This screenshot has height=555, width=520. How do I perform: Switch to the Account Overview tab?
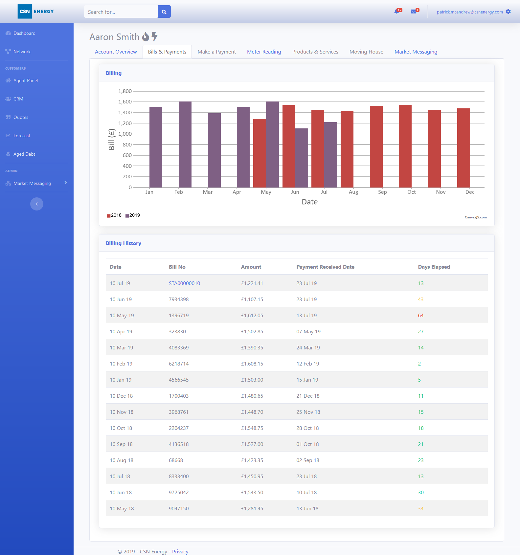(x=116, y=52)
